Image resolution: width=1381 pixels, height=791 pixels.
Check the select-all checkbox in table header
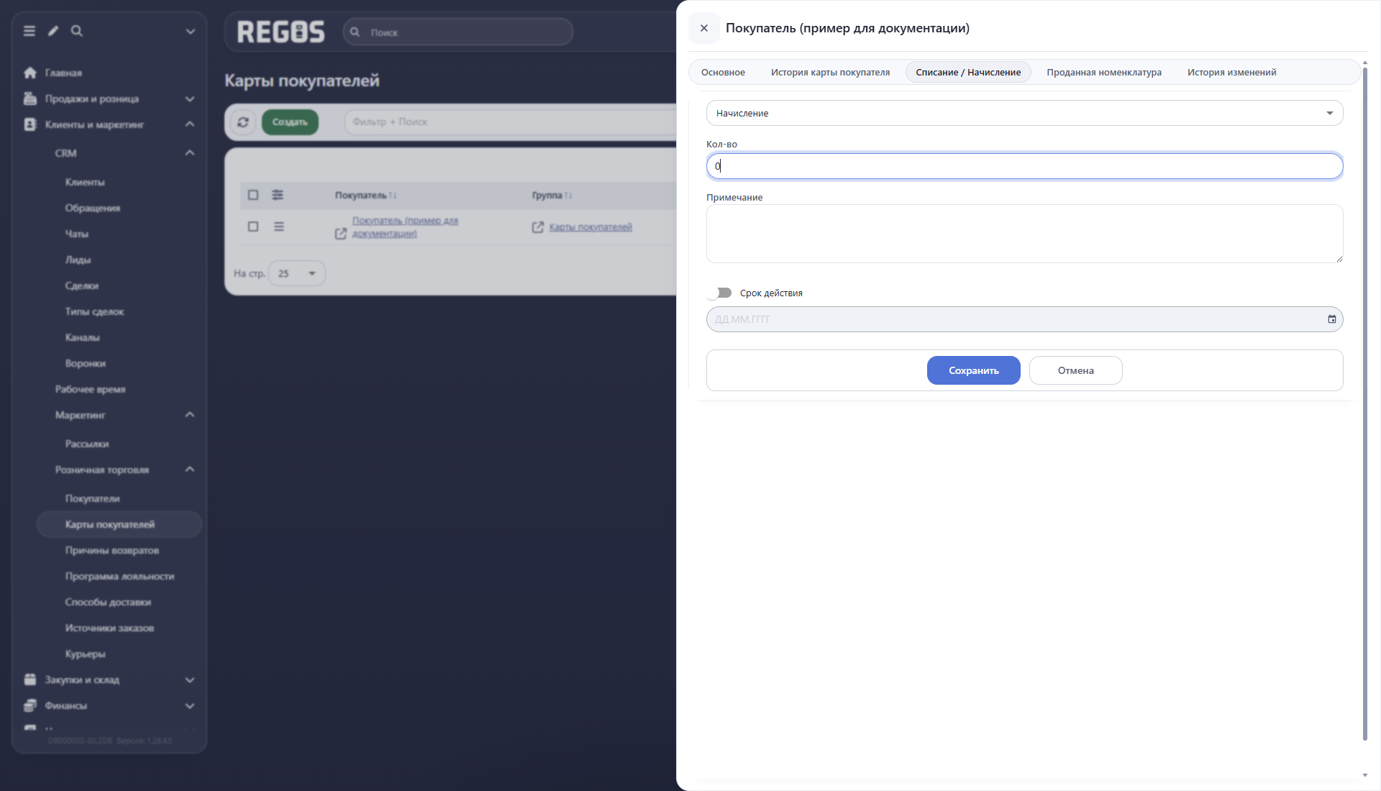[253, 195]
